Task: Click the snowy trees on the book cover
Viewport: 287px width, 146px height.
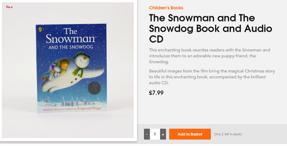Action: 70,101
